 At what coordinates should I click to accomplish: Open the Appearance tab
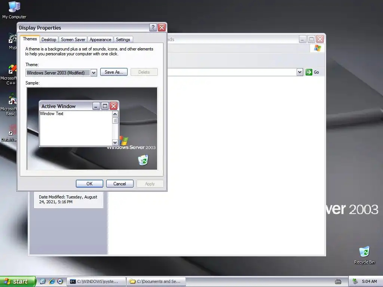[100, 40]
